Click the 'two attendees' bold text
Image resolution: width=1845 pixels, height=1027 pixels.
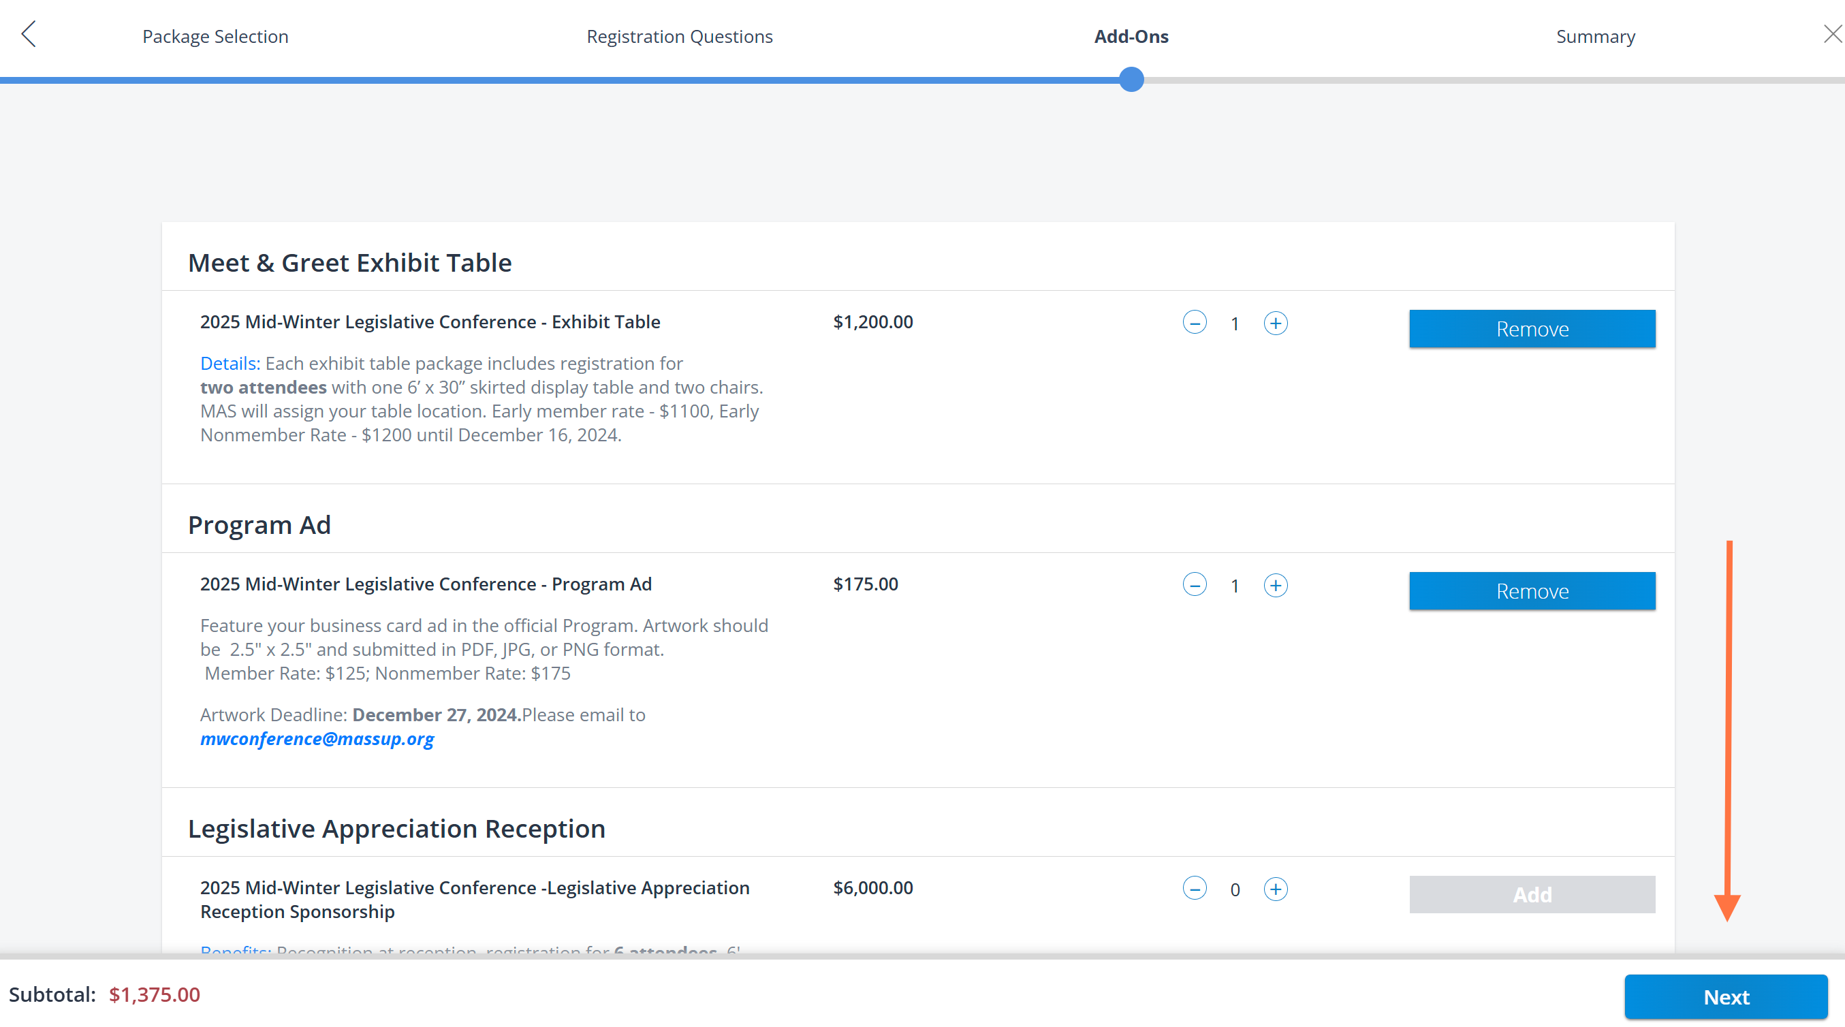(x=263, y=387)
